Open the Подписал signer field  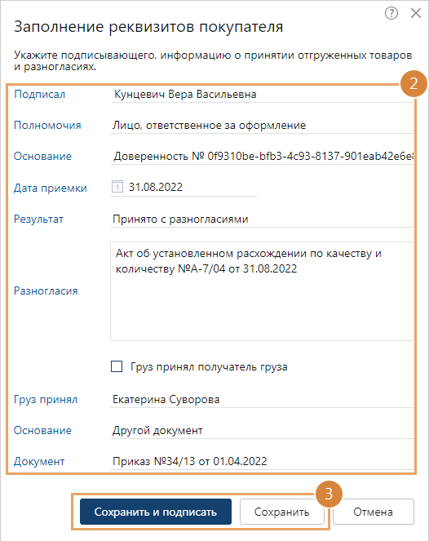pos(263,94)
